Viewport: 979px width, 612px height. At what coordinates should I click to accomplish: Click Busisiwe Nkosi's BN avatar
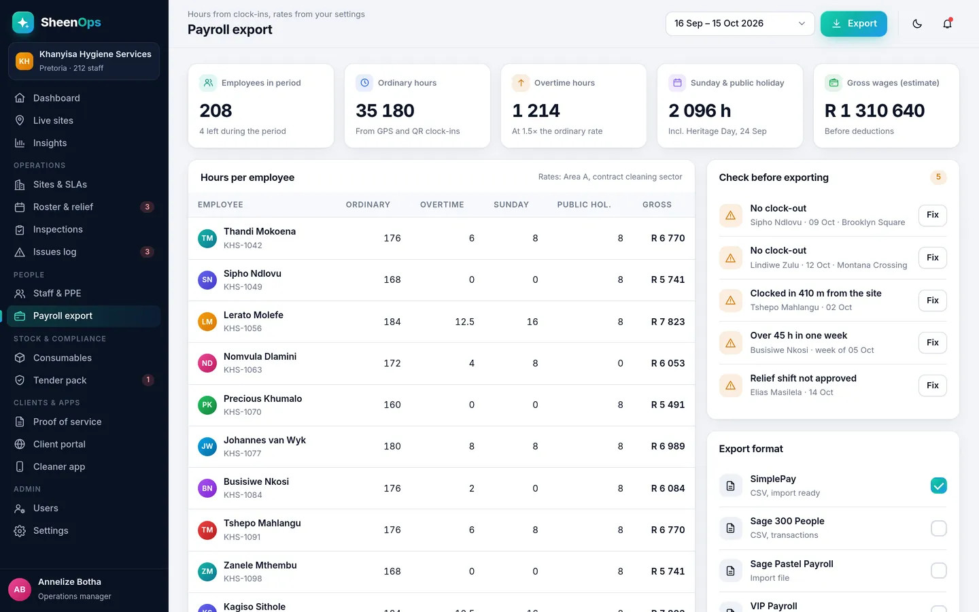pyautogui.click(x=207, y=488)
